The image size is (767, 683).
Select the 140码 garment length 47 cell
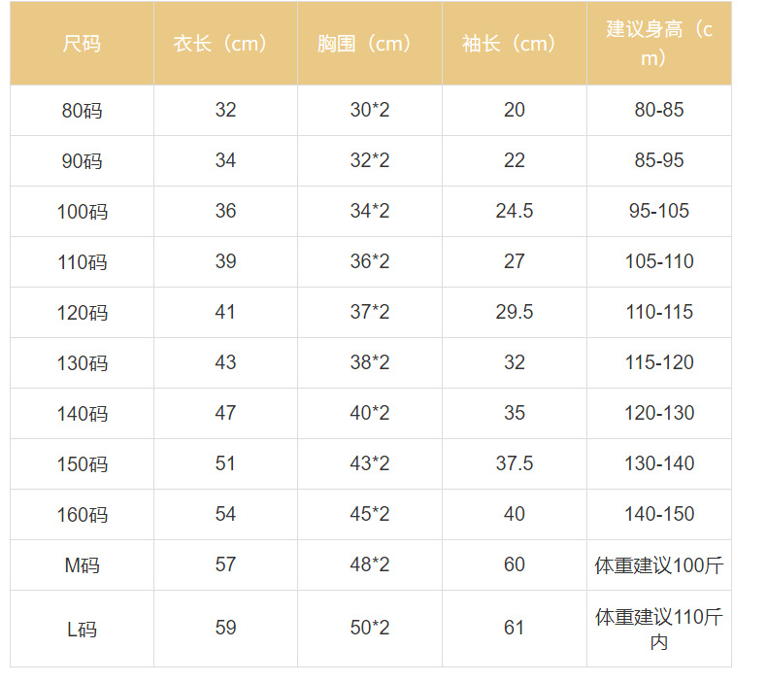point(225,413)
